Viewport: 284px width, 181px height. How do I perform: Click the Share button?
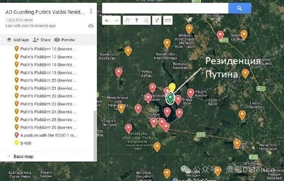coord(42,40)
